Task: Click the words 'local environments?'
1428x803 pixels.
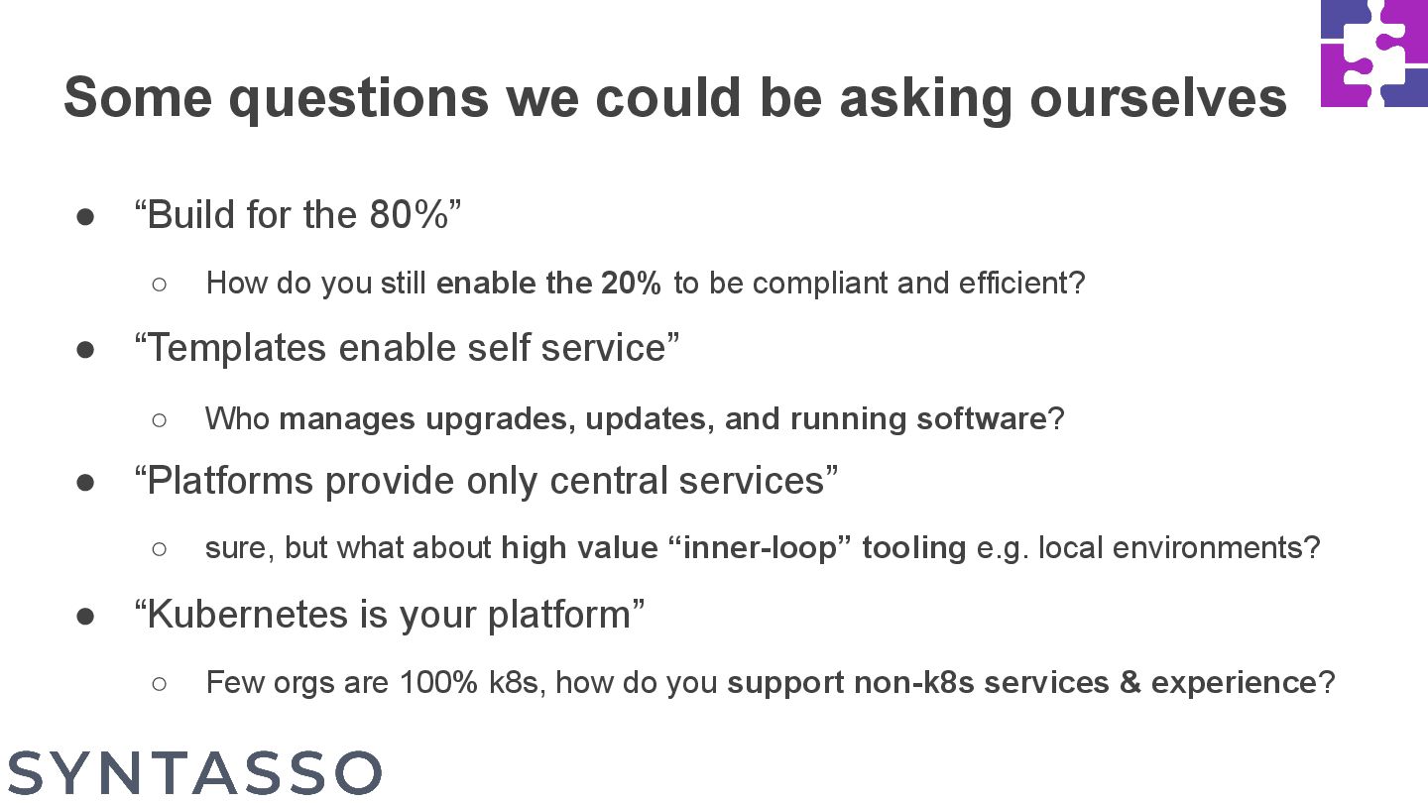Action: [x=1179, y=548]
